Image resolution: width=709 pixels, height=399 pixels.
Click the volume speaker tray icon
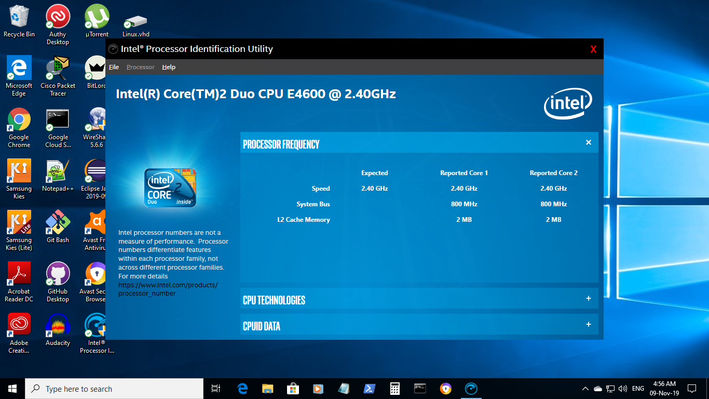623,389
